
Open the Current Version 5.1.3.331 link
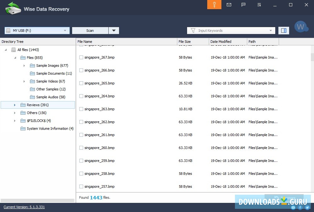[x=24, y=207]
